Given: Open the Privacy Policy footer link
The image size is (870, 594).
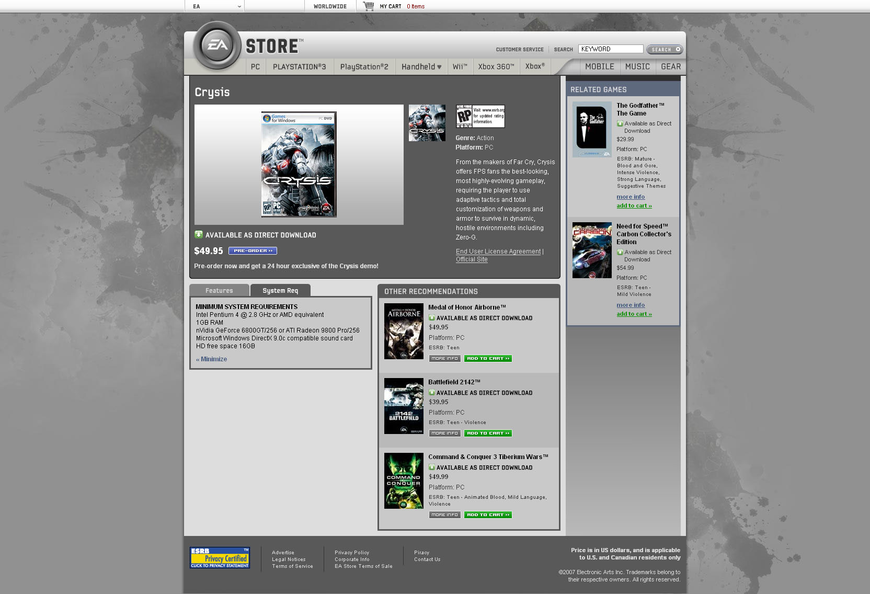Looking at the screenshot, I should 352,553.
